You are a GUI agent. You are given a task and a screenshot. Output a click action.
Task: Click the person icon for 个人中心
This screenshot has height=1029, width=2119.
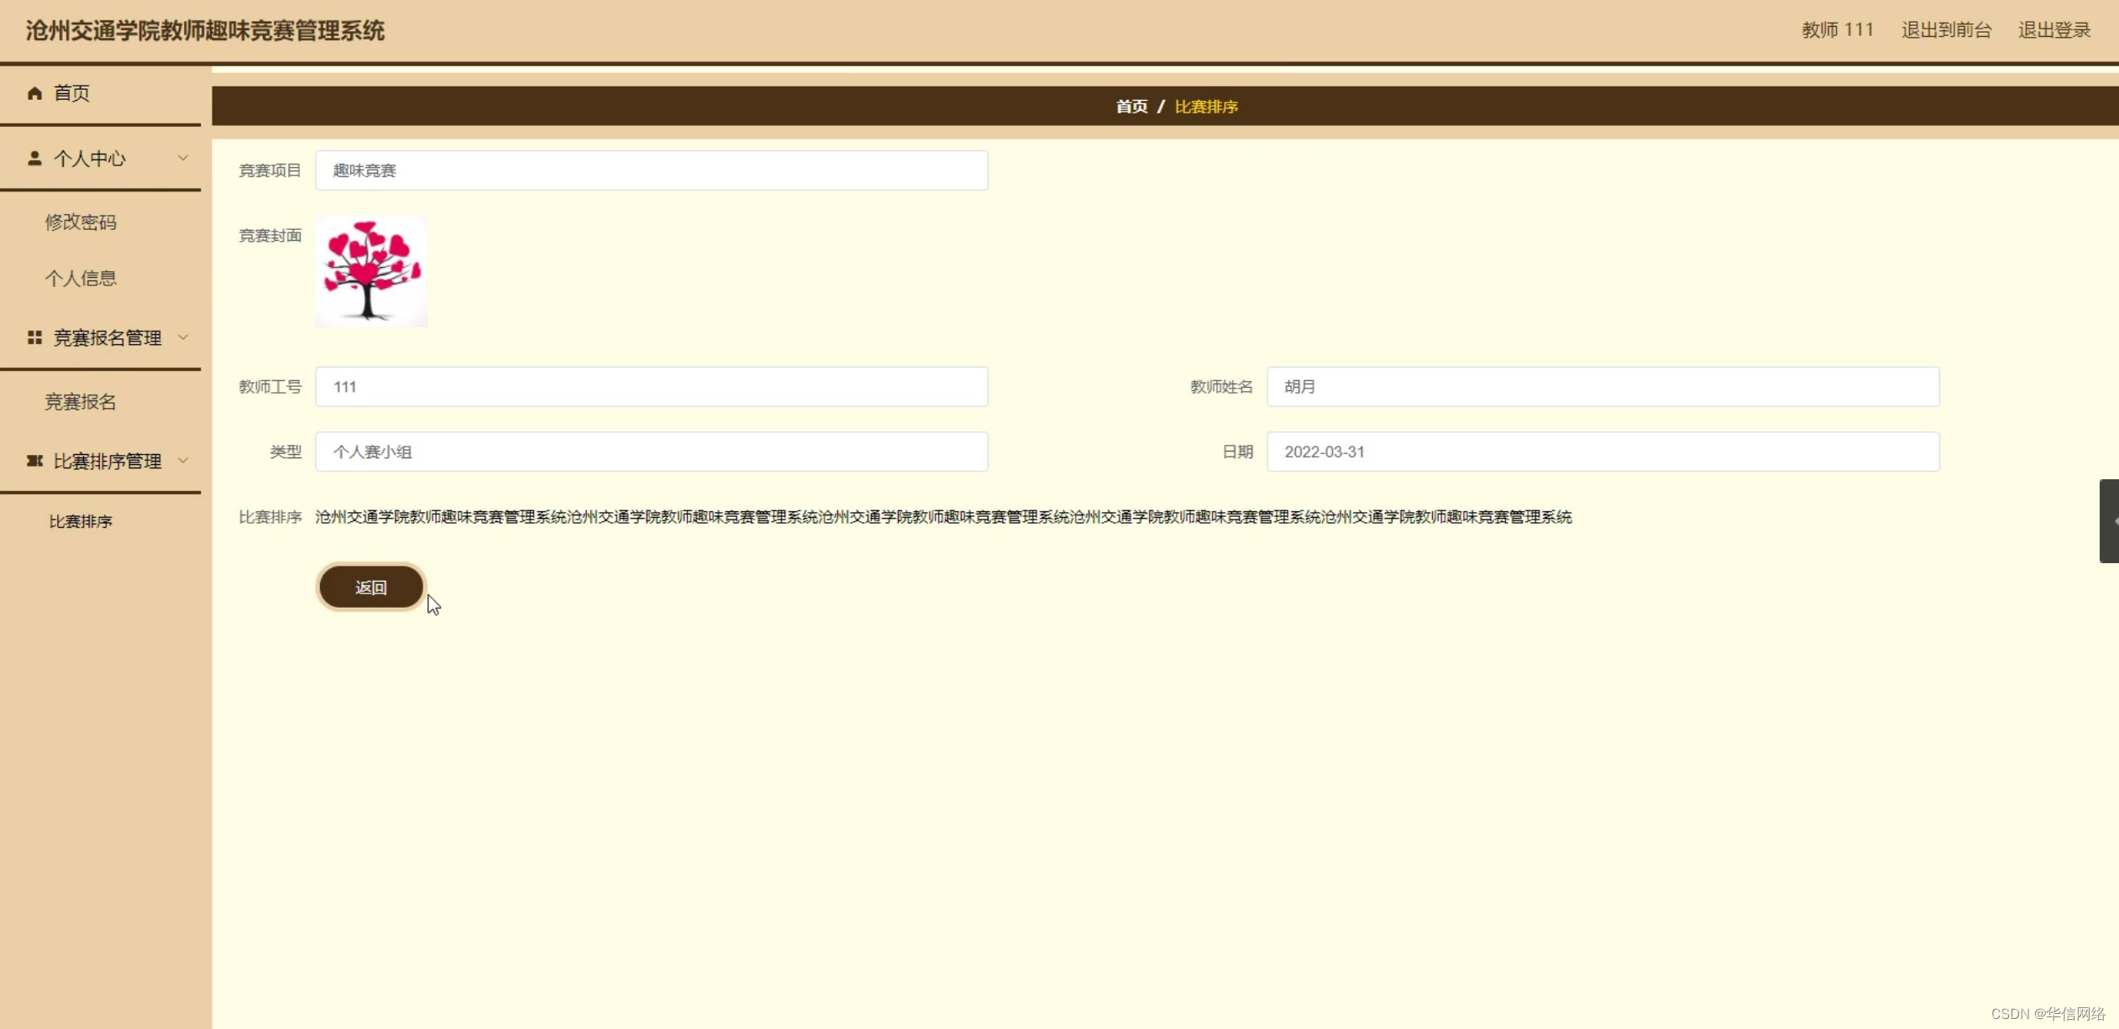click(x=34, y=158)
